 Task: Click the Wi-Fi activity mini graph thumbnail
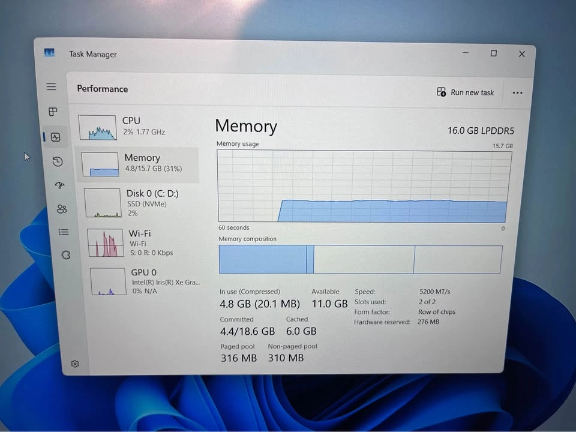pyautogui.click(x=106, y=243)
